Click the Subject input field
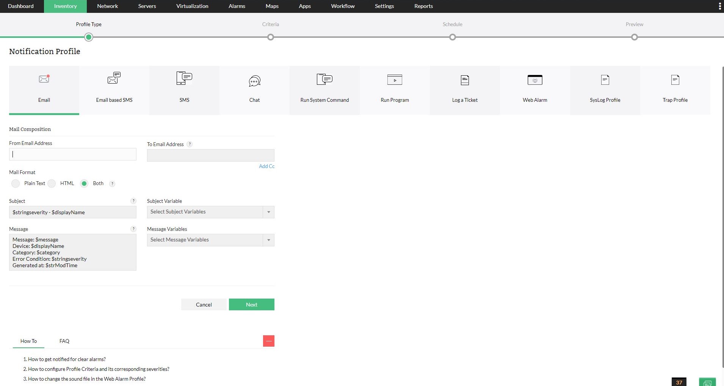The height and width of the screenshot is (386, 724). point(73,212)
